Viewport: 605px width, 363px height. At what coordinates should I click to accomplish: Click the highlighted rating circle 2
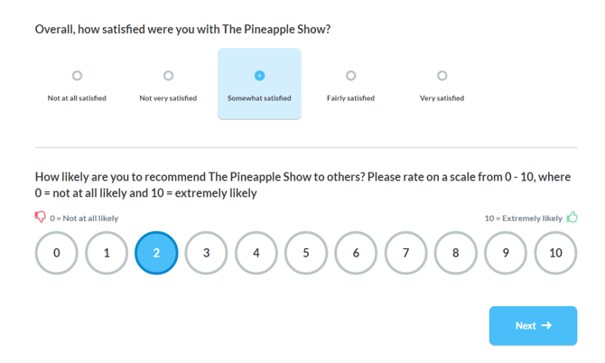tap(156, 253)
